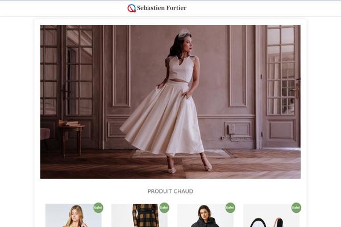
Task: Open the Sebastien Fortier site title link
Action: click(x=161, y=8)
